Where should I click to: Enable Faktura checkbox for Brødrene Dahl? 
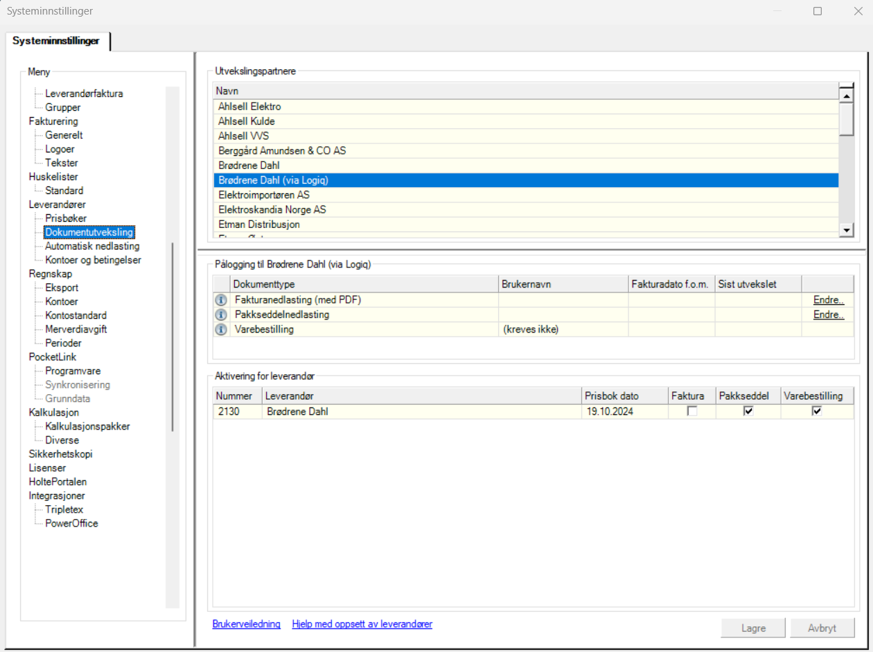[691, 411]
